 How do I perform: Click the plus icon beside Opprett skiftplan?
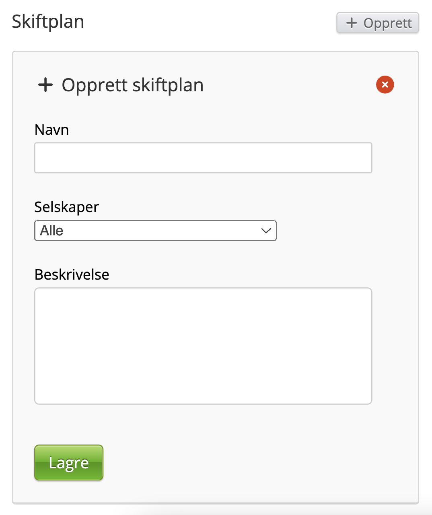pos(45,85)
